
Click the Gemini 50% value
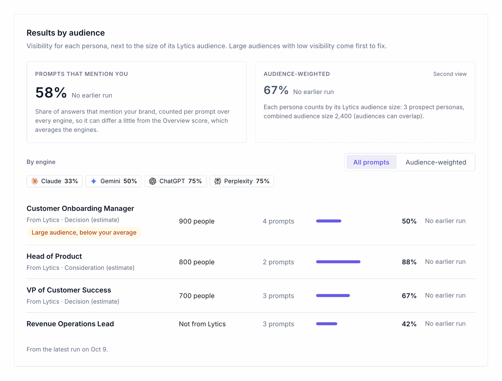coord(130,181)
